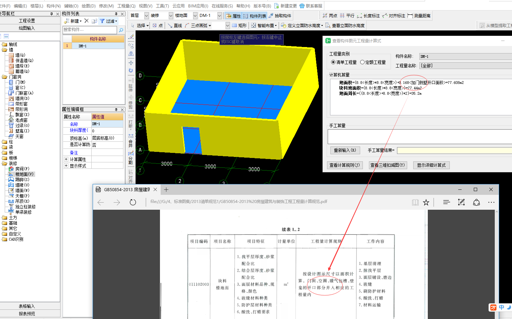Screen dimensions: 512x319
Task: Open the BIM应用(I) menu
Action: 198,6
